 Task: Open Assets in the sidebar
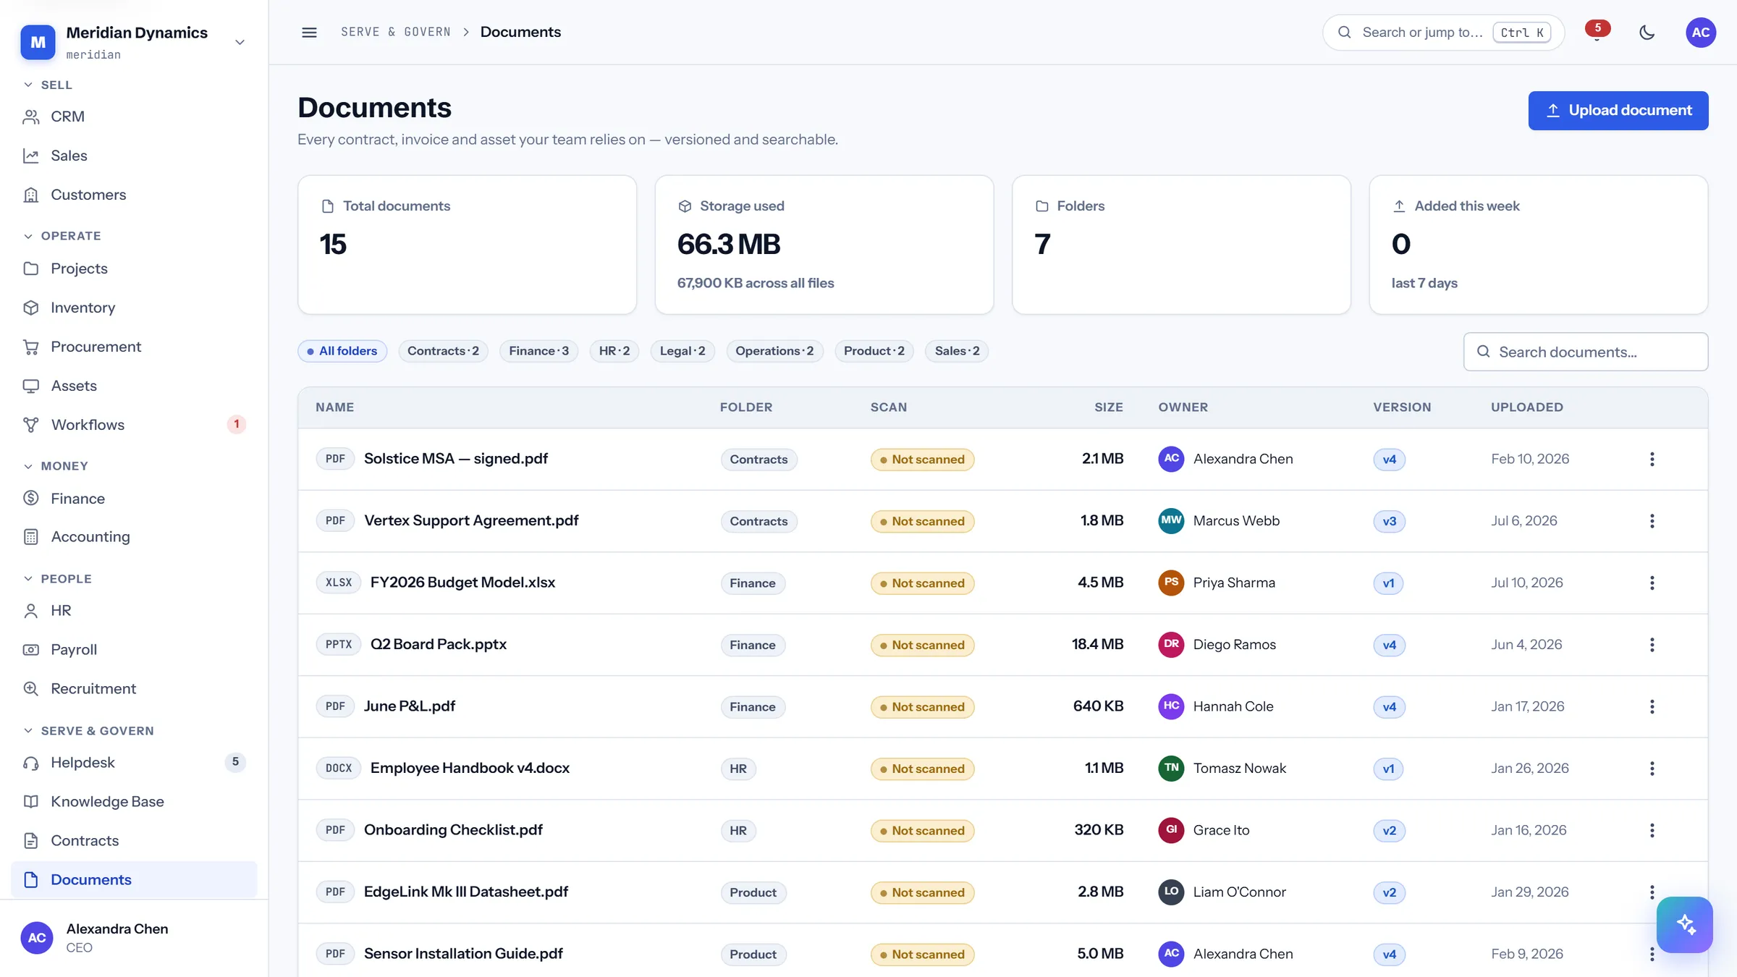134,386
